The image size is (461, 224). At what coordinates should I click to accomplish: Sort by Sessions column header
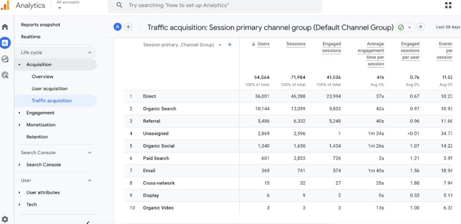pyautogui.click(x=296, y=44)
